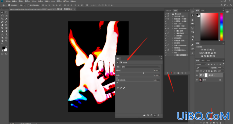
Task: Select the Move tool in toolbox
Action: pos(2,12)
